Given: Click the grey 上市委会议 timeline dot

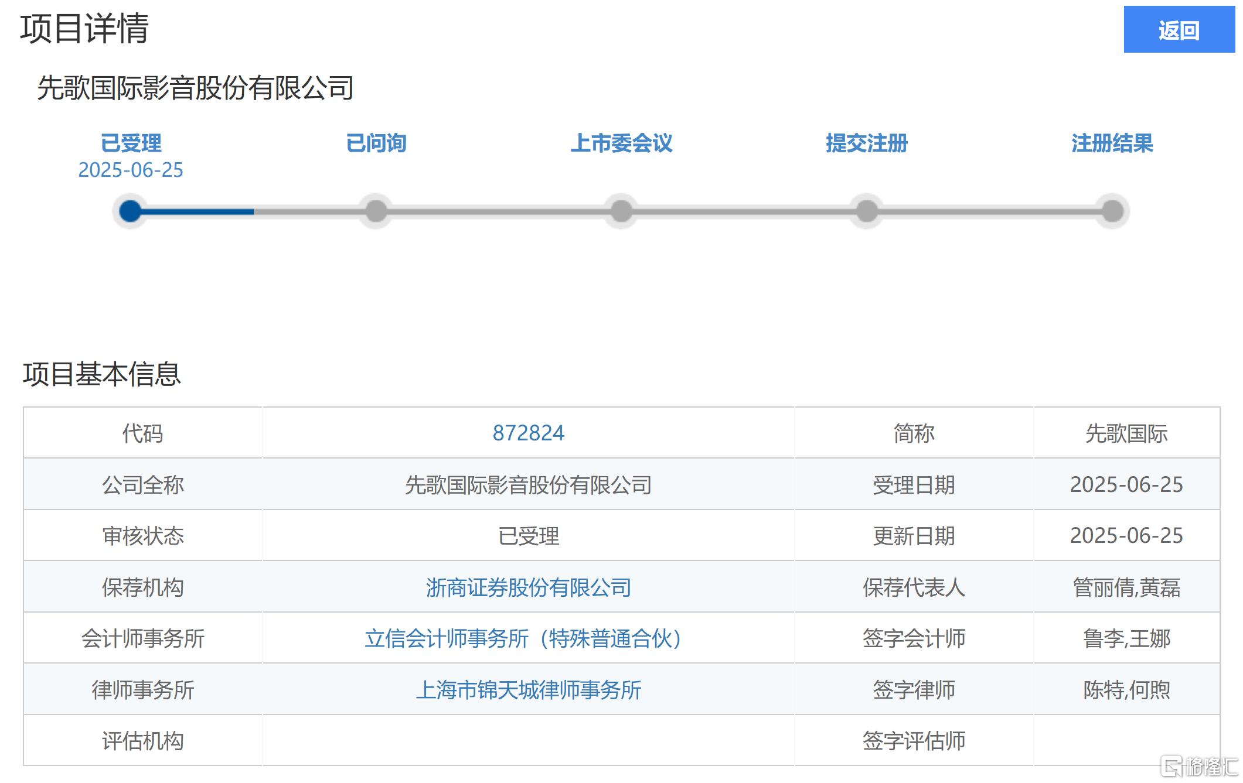Looking at the screenshot, I should coord(621,211).
